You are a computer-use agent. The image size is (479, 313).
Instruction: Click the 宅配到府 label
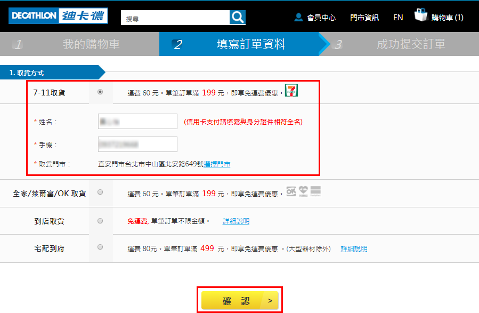(x=49, y=249)
